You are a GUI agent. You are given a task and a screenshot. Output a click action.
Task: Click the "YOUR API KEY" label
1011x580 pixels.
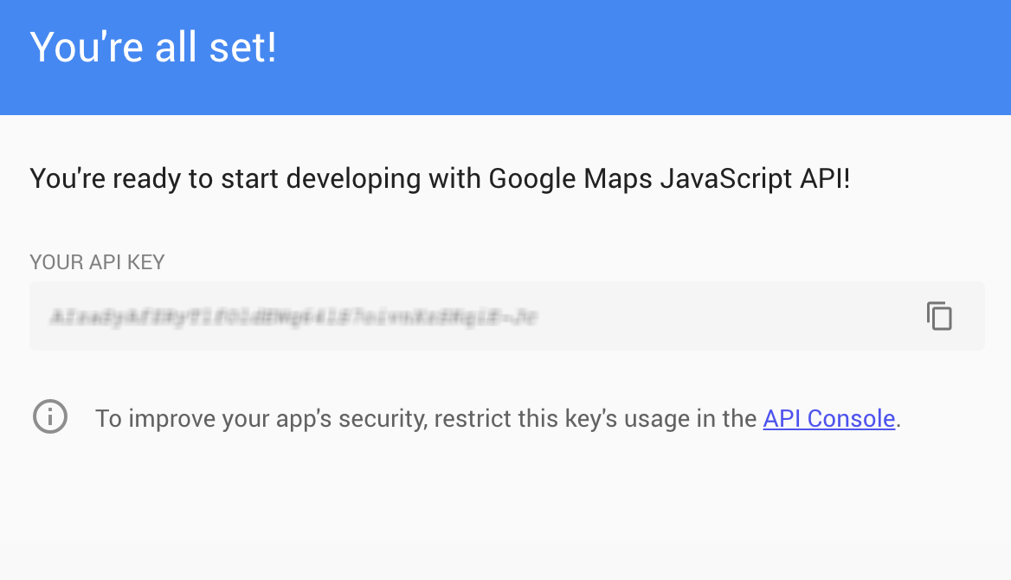point(97,262)
